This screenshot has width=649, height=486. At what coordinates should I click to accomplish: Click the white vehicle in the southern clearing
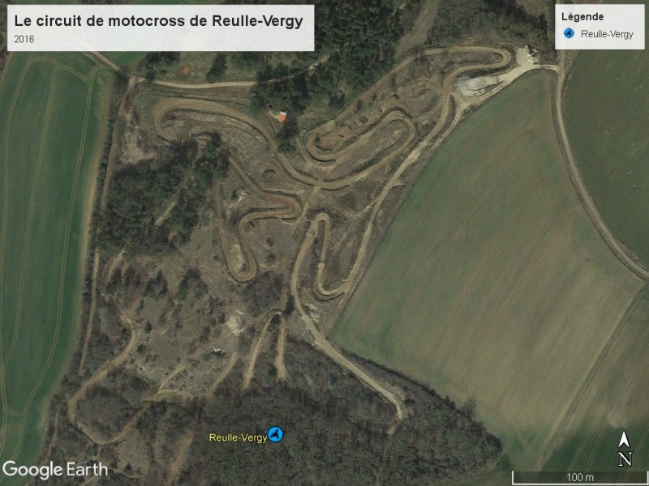tap(219, 350)
